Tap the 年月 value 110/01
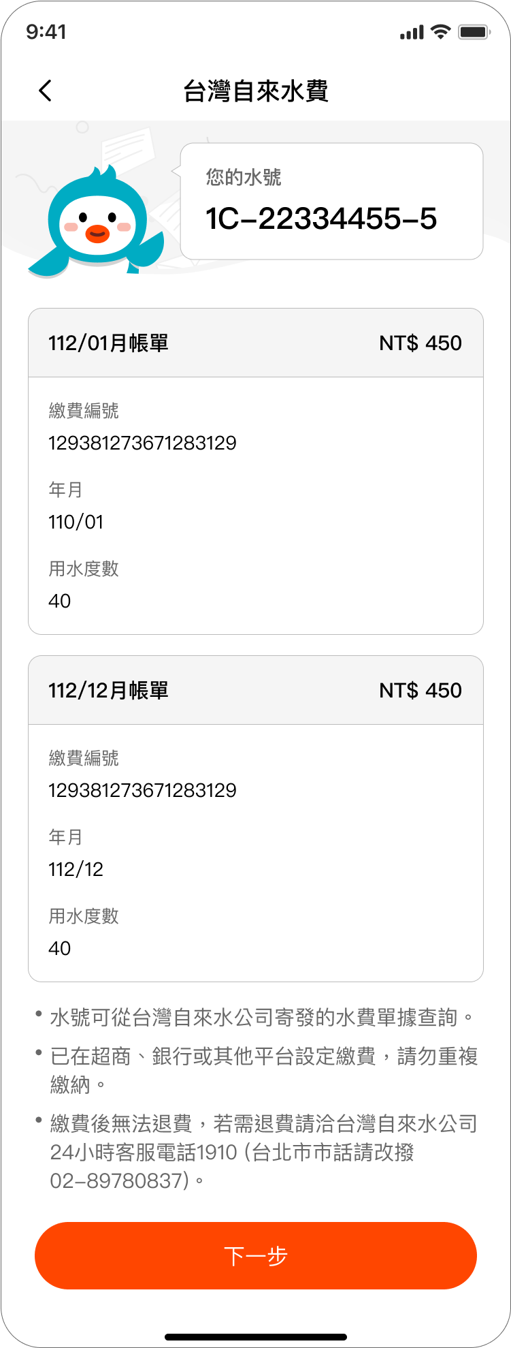511x1348 pixels. pos(76,522)
